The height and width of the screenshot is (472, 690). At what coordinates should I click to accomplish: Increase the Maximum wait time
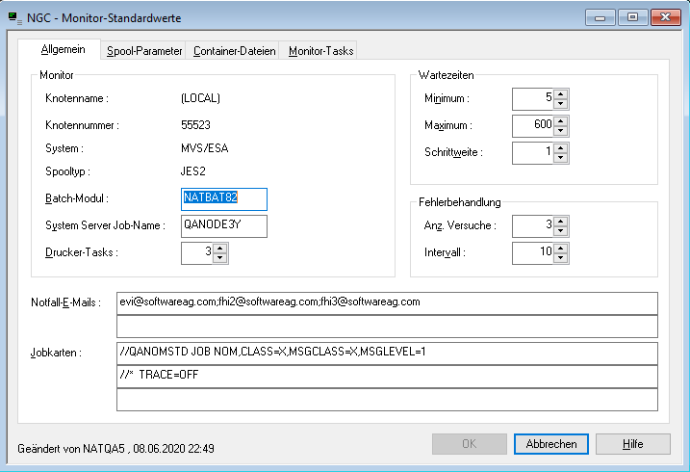[560, 121]
